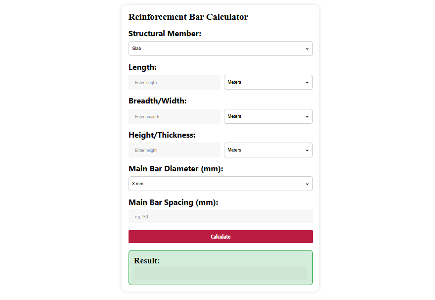
Task: Click the Breadth/Width label
Action: (x=158, y=101)
